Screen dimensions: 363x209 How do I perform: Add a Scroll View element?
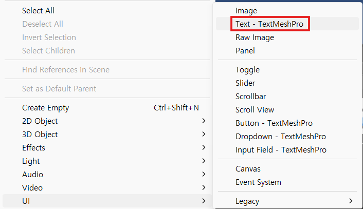(255, 110)
